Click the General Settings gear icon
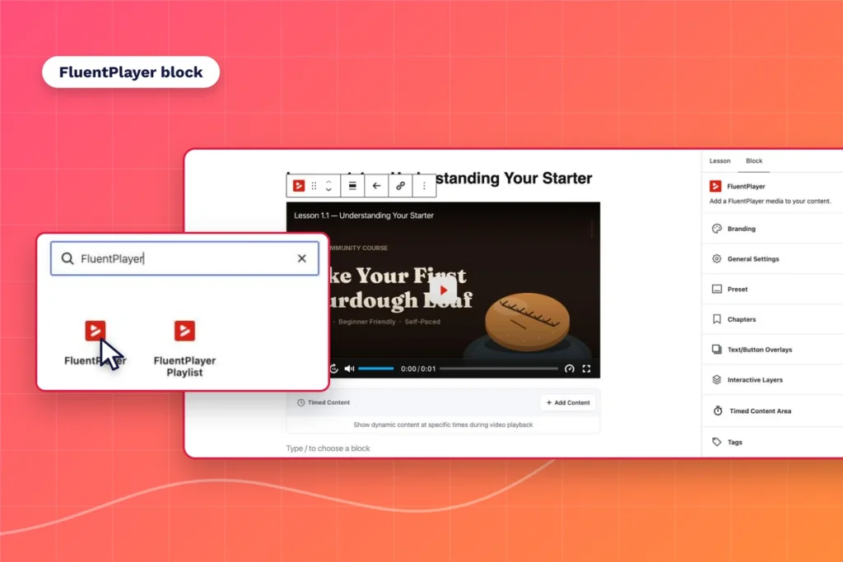 click(x=717, y=259)
